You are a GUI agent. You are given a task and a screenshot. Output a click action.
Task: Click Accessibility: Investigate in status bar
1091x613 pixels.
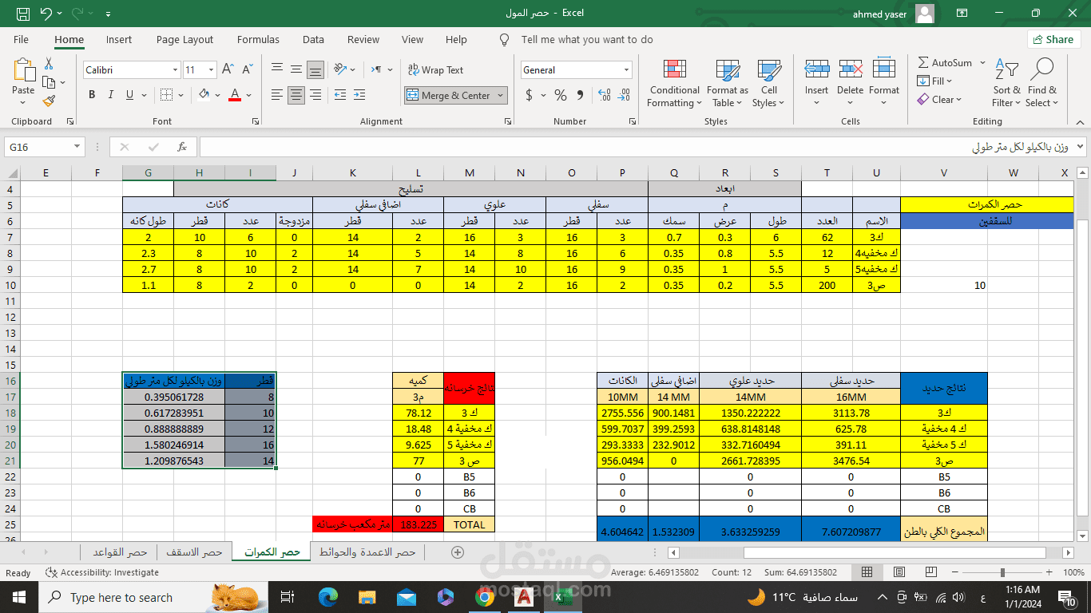click(102, 572)
